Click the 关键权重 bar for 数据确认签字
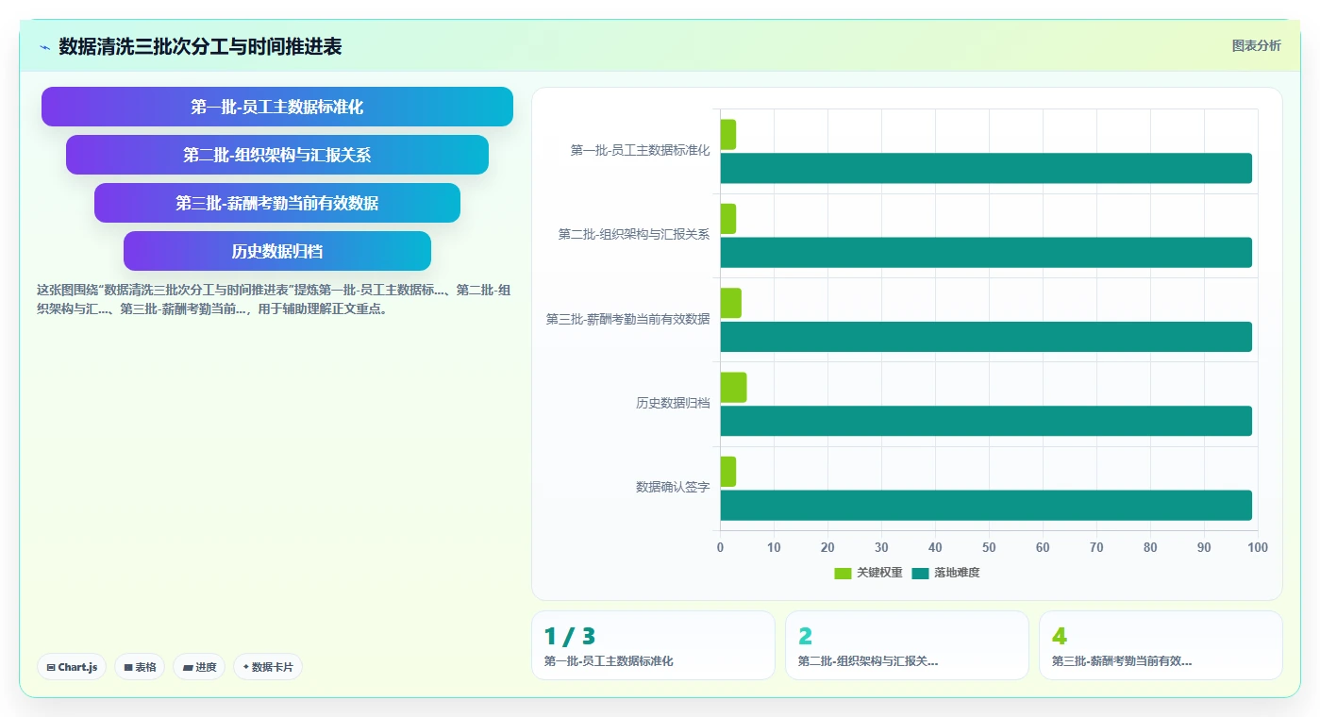Screen dimensions: 1320x717 coord(728,472)
